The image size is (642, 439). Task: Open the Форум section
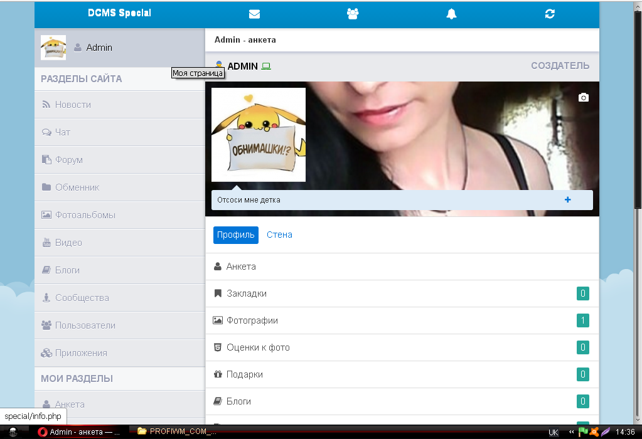(69, 160)
